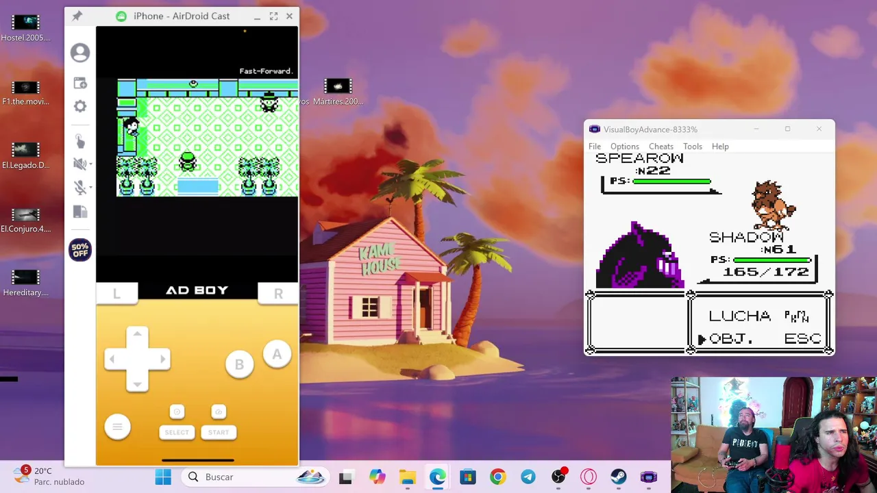Click the rotate-screen device icon in AirDroid
This screenshot has width=877, height=493.
[x=80, y=212]
